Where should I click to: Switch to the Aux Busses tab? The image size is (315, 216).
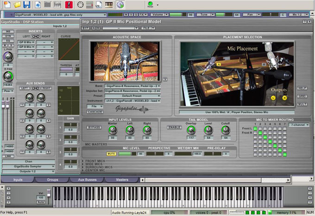click(x=87, y=180)
